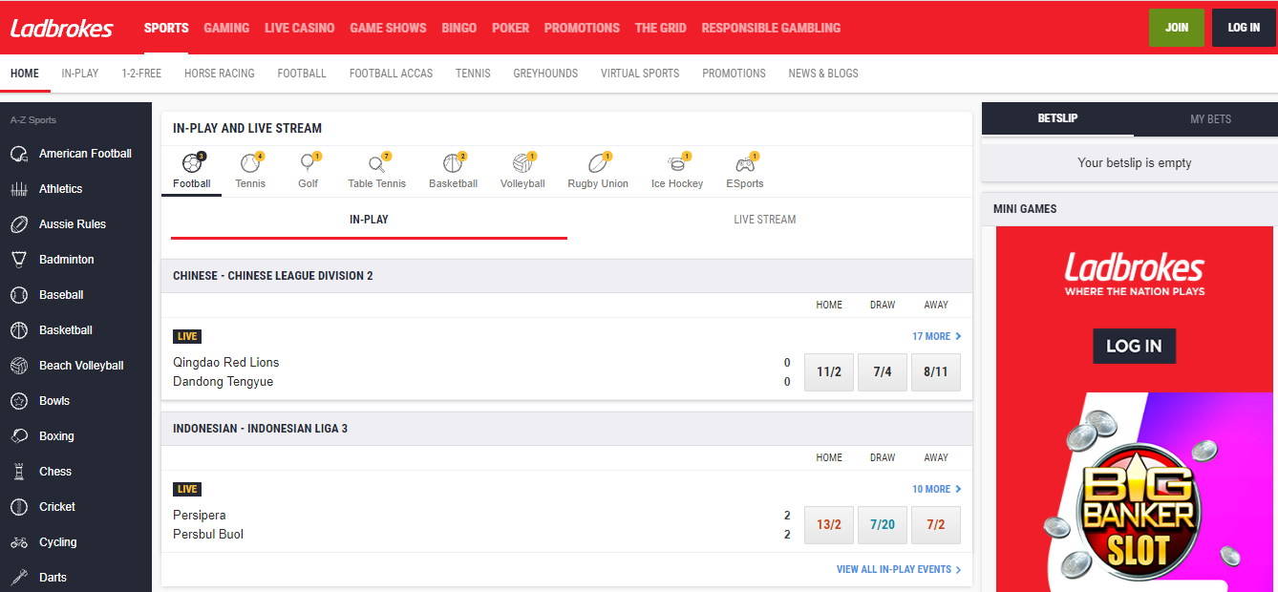This screenshot has width=1278, height=592.
Task: Click the Ladbrokes logo in the header
Action: [62, 28]
